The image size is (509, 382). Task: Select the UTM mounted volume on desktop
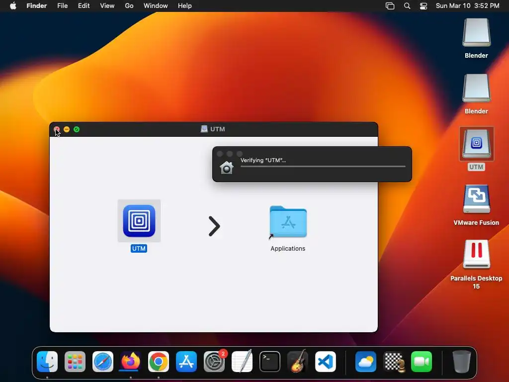coord(476,144)
